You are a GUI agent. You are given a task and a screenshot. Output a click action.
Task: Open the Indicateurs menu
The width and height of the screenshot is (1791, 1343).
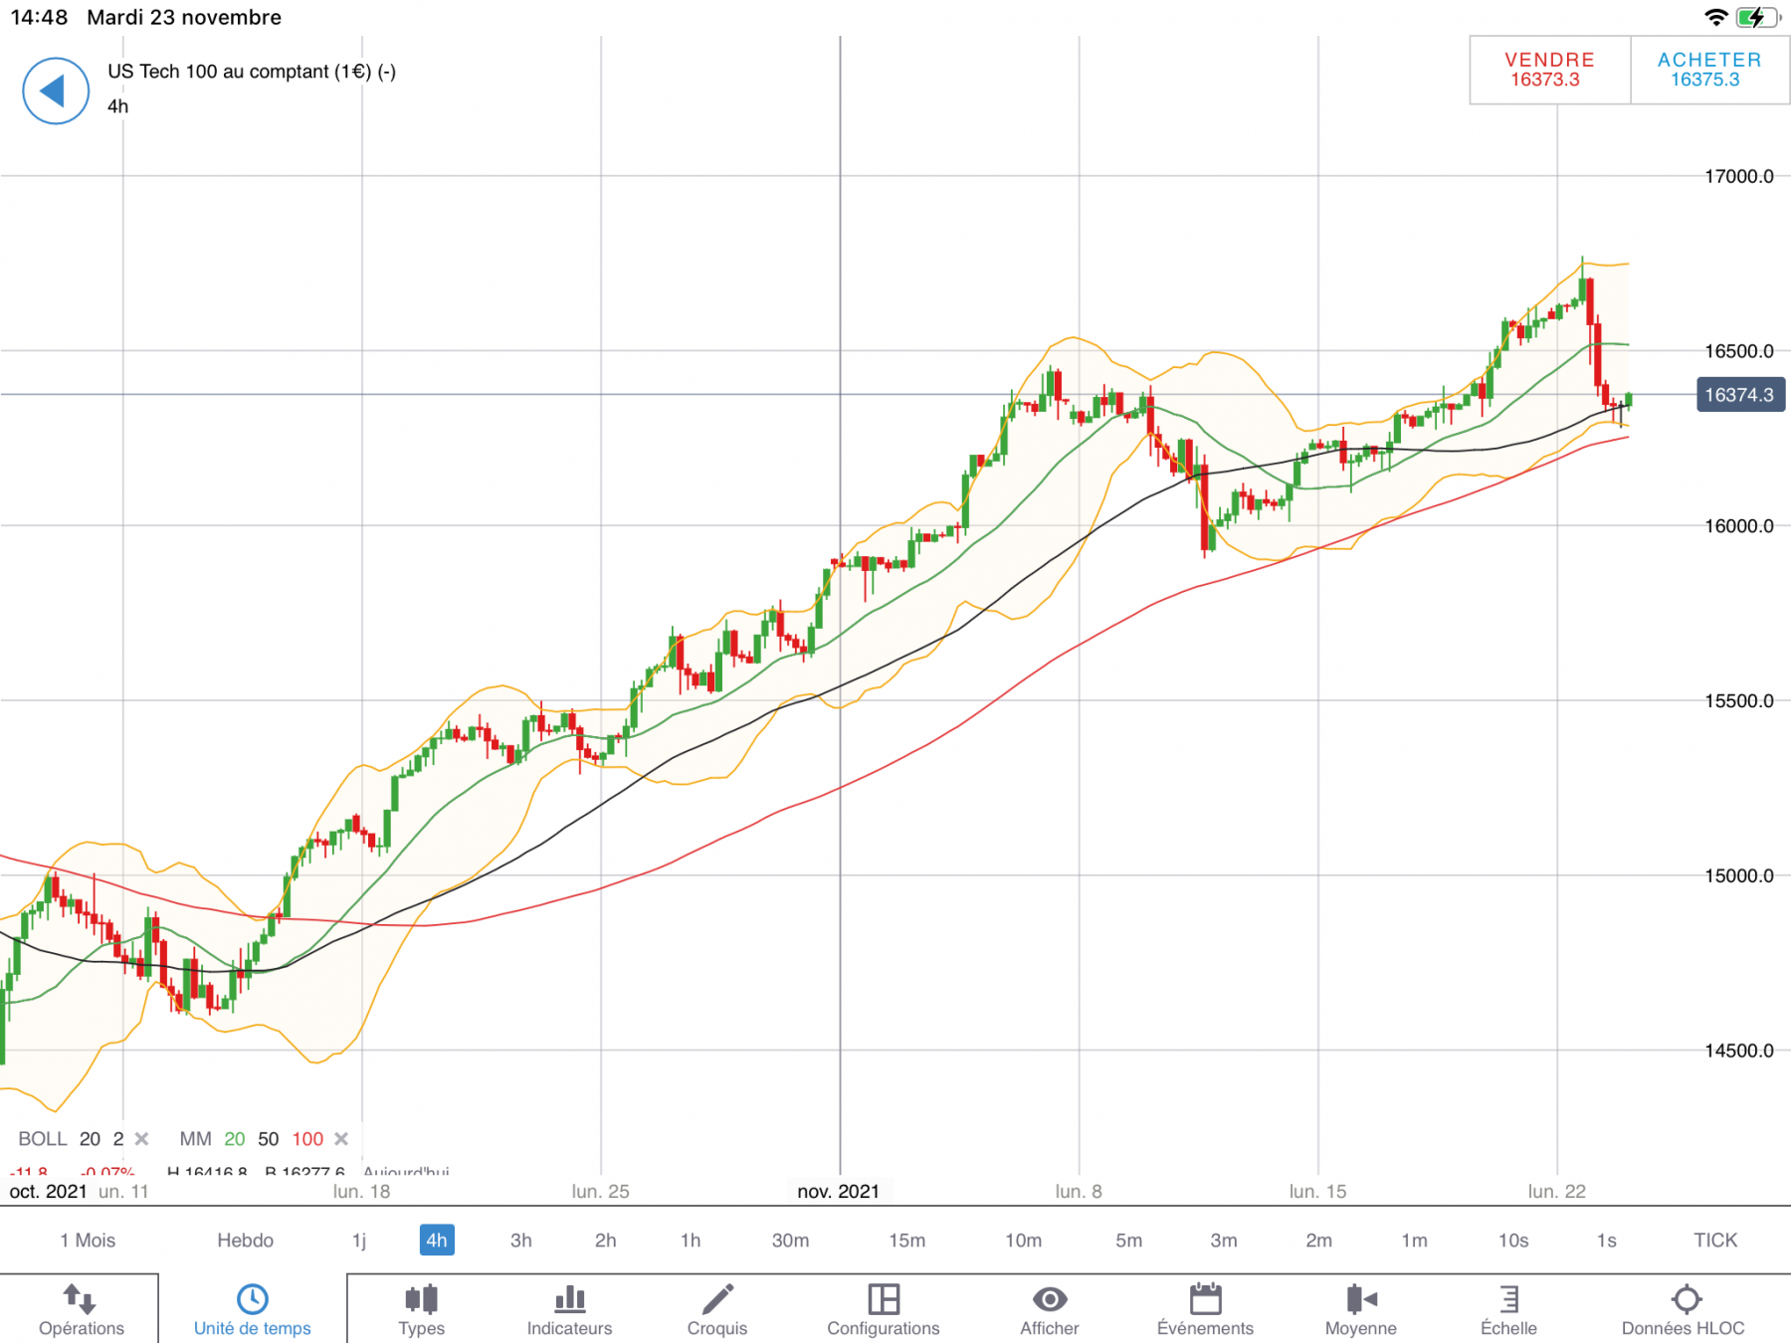[x=569, y=1309]
